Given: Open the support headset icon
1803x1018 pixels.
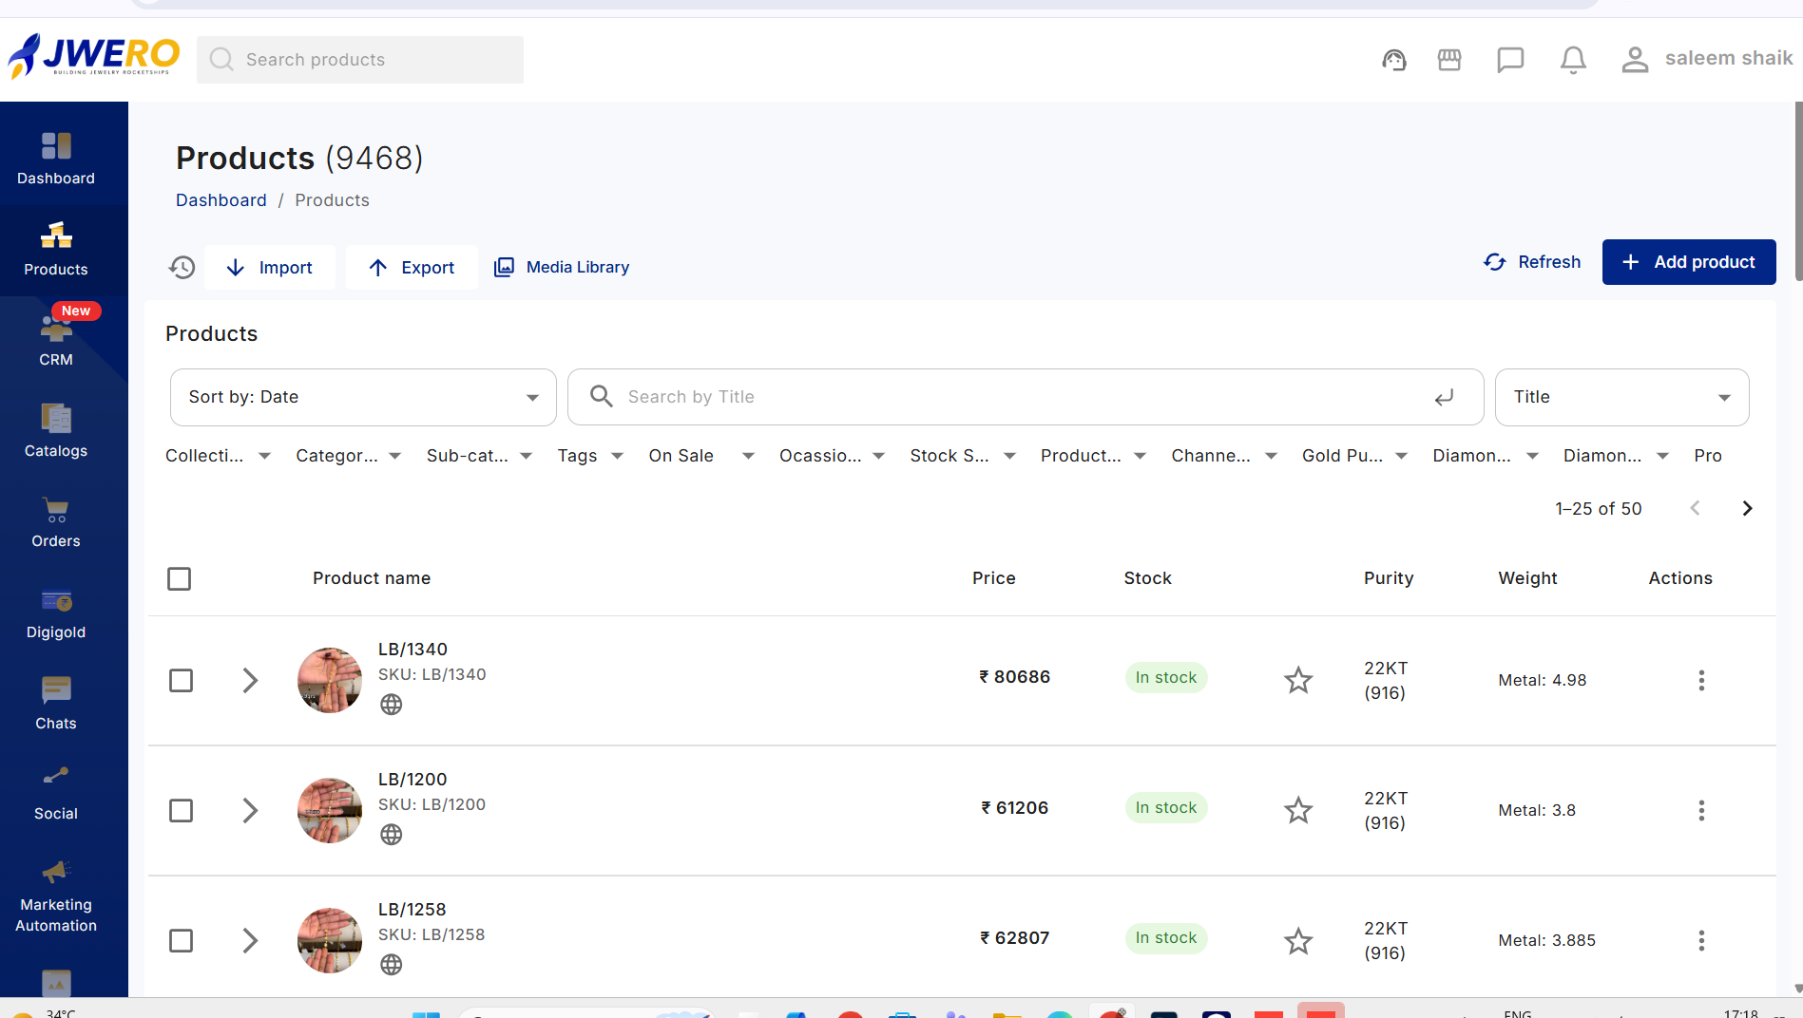Looking at the screenshot, I should pyautogui.click(x=1393, y=60).
